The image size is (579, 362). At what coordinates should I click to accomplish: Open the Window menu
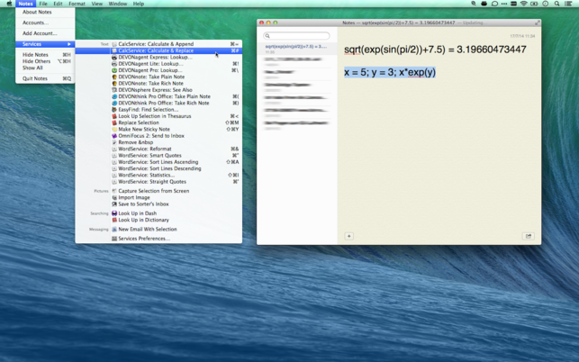[117, 4]
